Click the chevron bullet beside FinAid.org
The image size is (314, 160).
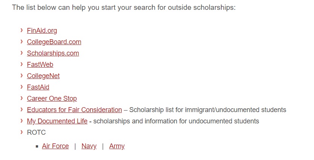coord(21,30)
